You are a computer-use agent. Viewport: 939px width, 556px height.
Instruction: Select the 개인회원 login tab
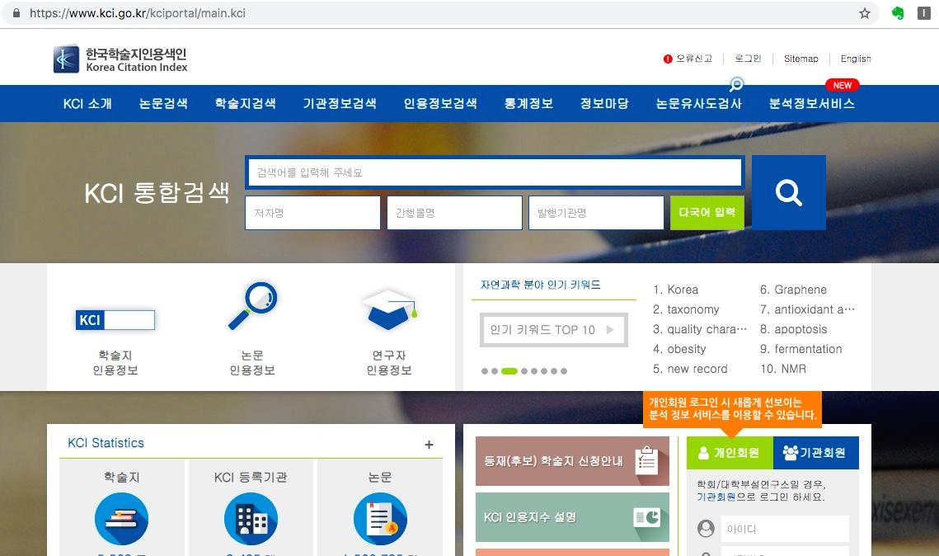click(x=730, y=453)
